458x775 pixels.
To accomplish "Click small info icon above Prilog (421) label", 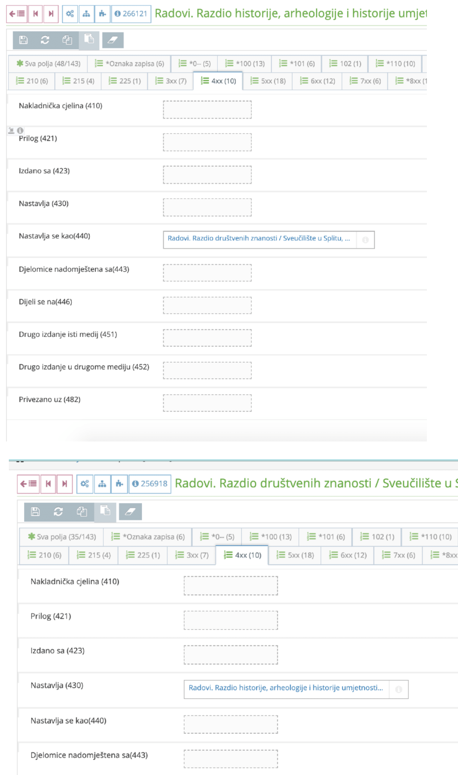I will pyautogui.click(x=20, y=130).
